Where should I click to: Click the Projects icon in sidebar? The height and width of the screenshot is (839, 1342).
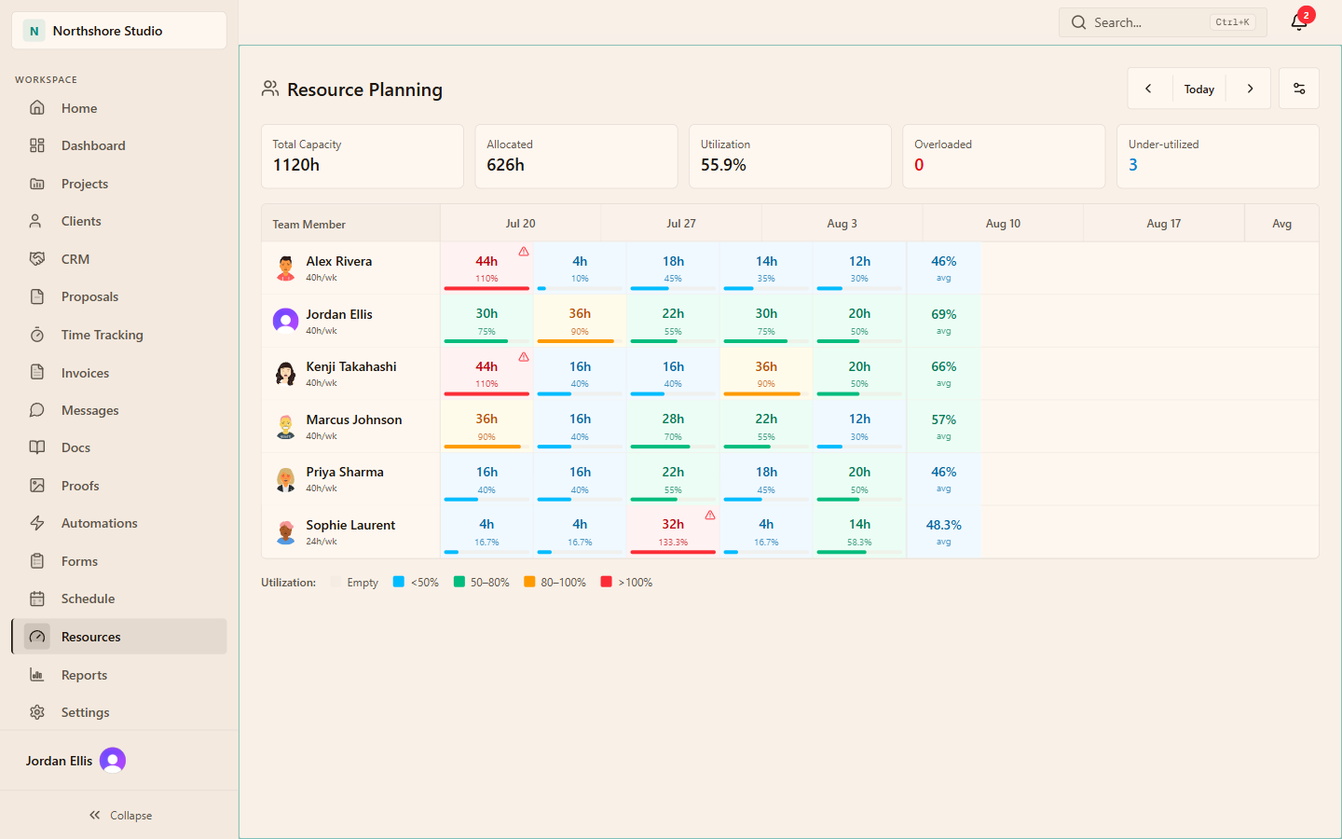pyautogui.click(x=37, y=184)
